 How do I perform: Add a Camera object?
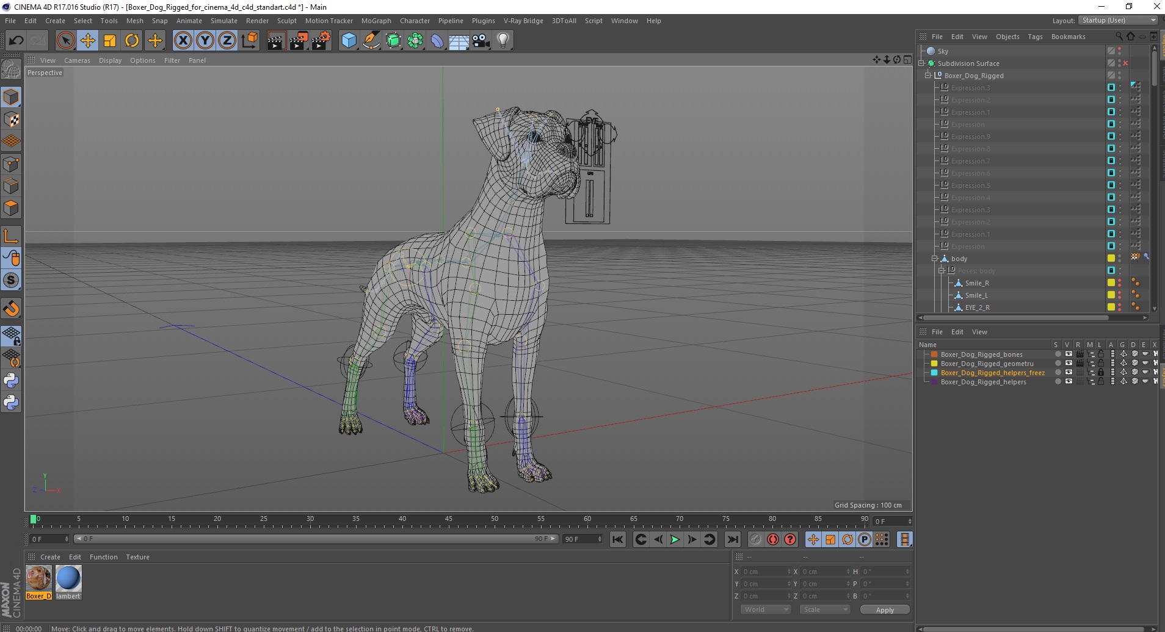[481, 41]
